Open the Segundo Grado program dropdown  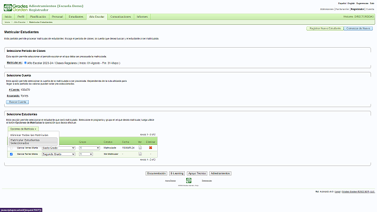coord(58,154)
